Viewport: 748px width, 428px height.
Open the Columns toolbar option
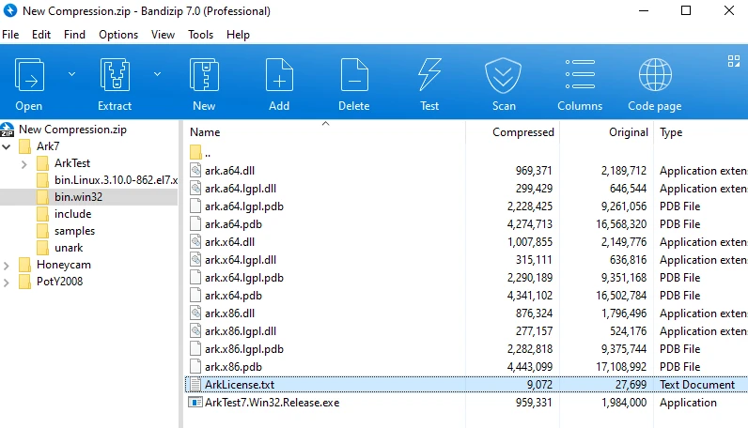click(580, 74)
